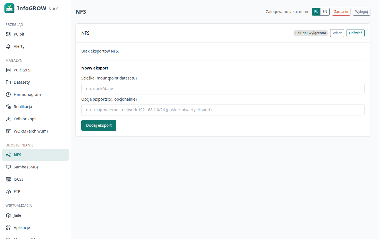Click the 'Nowy eksport' heading
379x239 pixels.
point(95,68)
